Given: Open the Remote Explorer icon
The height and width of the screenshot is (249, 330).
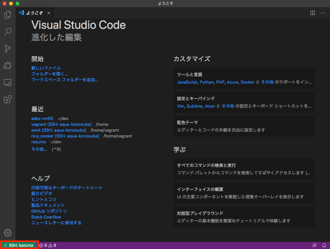Looking at the screenshot, I should 7,82.
